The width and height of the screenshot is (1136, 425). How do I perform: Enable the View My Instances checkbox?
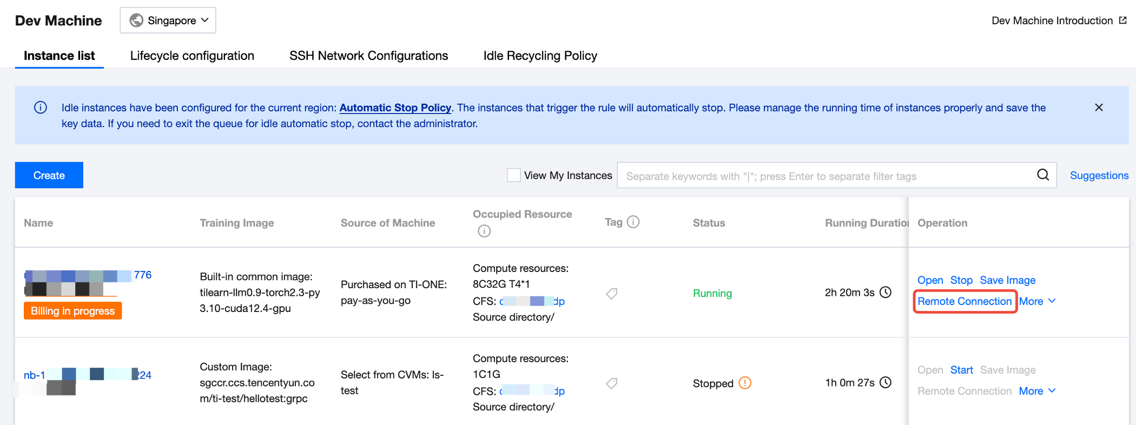[x=513, y=175]
